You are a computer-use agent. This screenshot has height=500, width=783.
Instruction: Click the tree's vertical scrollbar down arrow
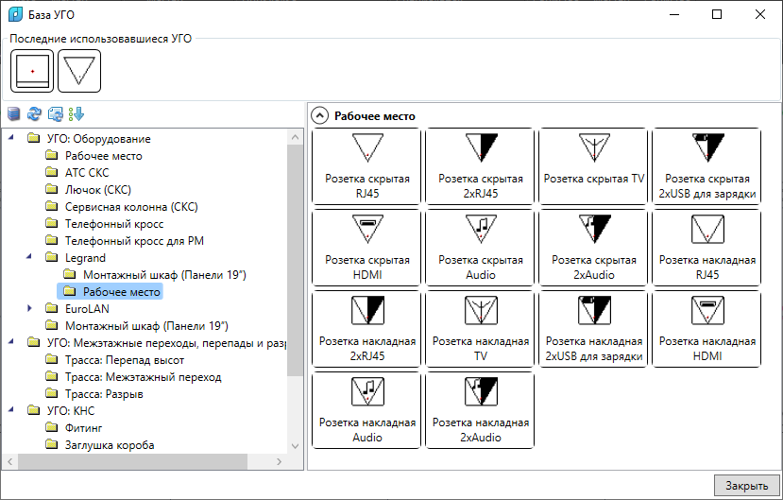coord(295,446)
